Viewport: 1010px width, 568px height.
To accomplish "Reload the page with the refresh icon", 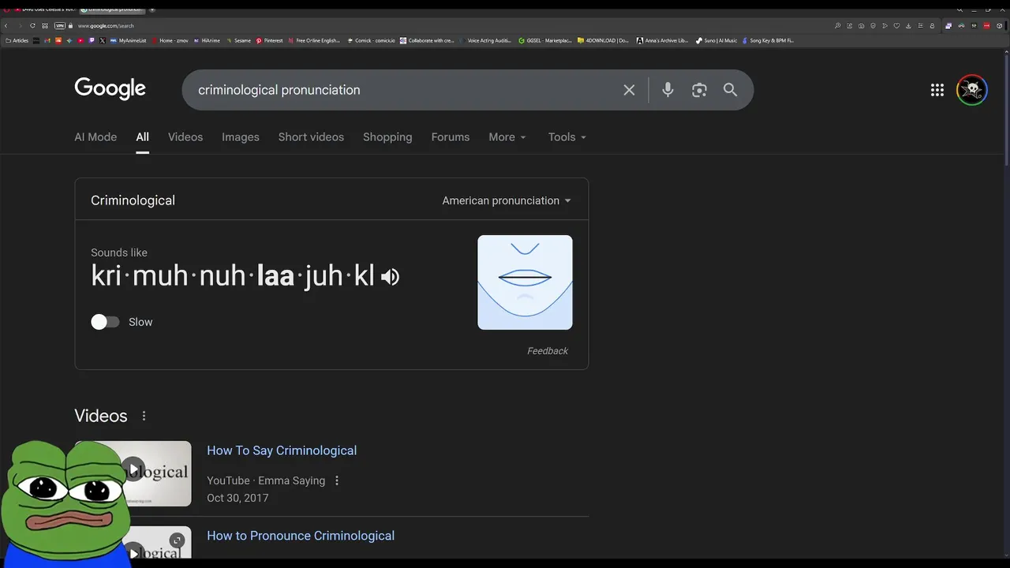I will 32,25.
